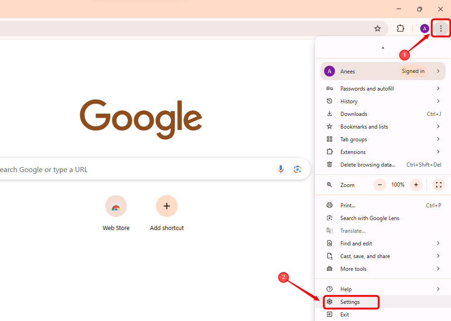
Task: Choose Exit from the Chrome menu
Action: click(x=383, y=314)
